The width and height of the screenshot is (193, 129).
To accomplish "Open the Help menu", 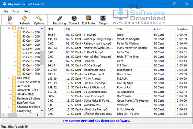I will point(27,11).
